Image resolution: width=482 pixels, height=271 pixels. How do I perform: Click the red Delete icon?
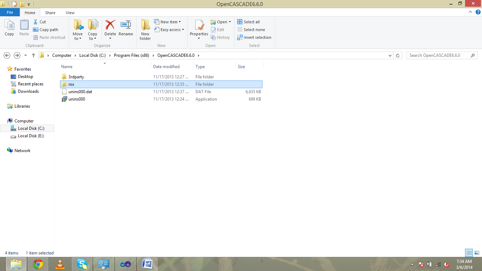click(110, 25)
